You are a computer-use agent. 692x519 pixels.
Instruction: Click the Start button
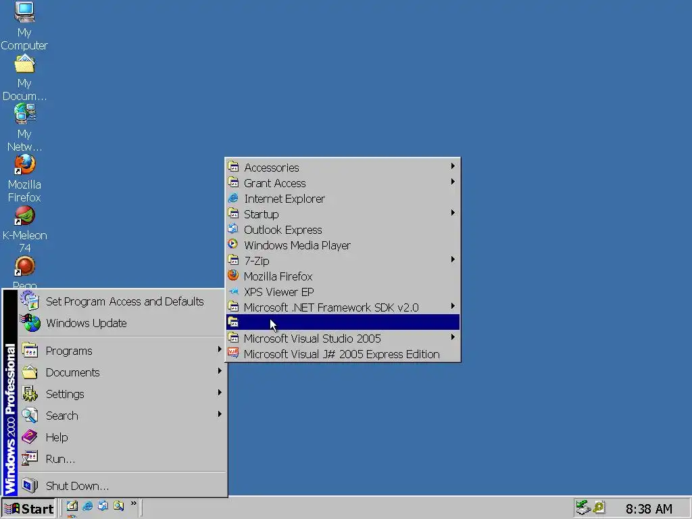(x=28, y=508)
